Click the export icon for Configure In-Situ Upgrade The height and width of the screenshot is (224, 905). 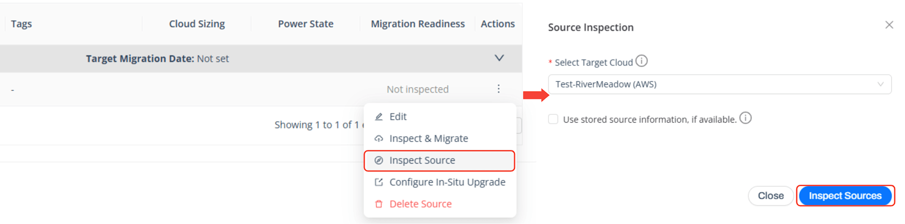pyautogui.click(x=379, y=182)
